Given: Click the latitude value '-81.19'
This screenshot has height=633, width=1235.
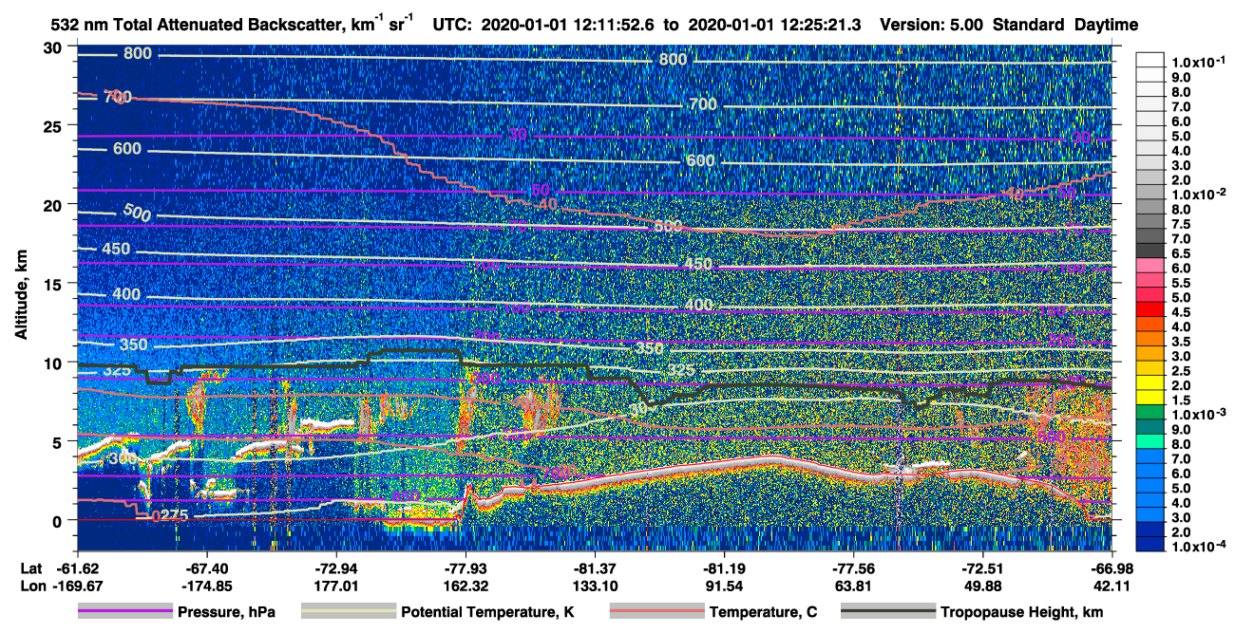Looking at the screenshot, I should tap(724, 568).
